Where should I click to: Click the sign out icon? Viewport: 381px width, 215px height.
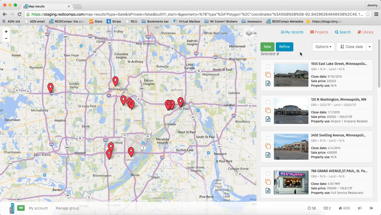tap(371, 208)
